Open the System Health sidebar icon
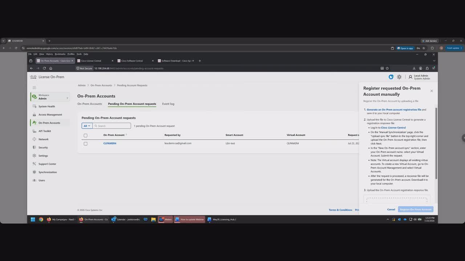465x261 pixels. click(35, 107)
